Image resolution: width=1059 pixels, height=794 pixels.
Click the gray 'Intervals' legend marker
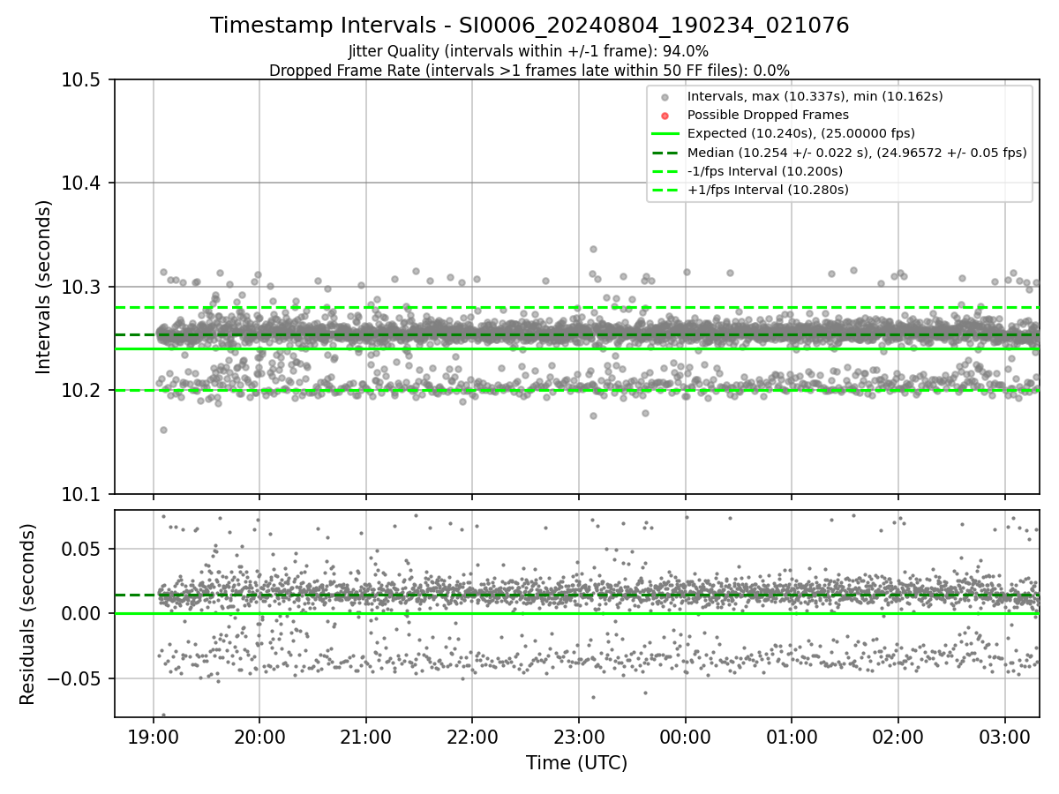pyautogui.click(x=665, y=97)
